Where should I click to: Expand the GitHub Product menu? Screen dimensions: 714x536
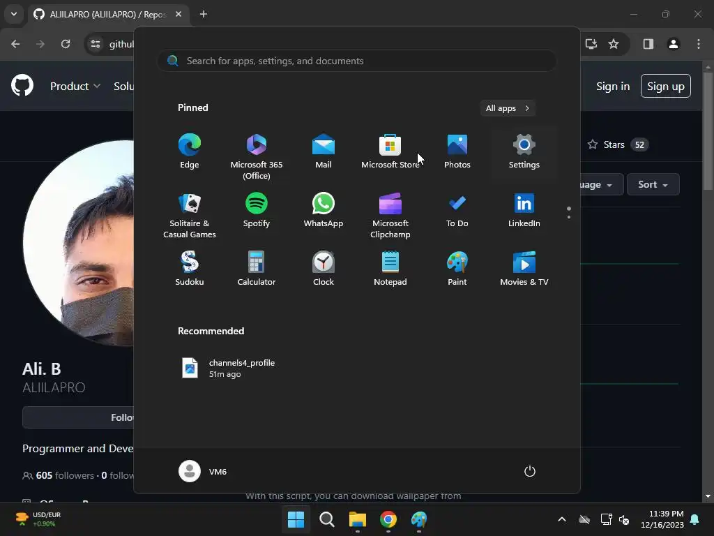coord(75,86)
